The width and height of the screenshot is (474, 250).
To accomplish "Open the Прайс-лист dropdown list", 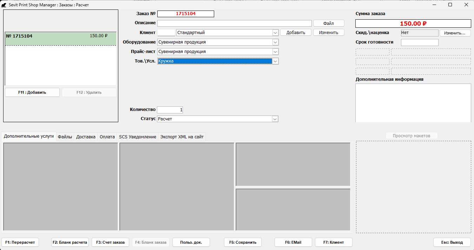I will point(275,52).
